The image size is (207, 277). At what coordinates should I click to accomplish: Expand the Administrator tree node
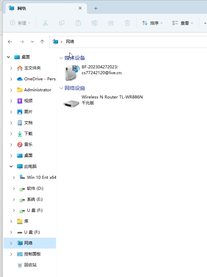tap(11, 90)
